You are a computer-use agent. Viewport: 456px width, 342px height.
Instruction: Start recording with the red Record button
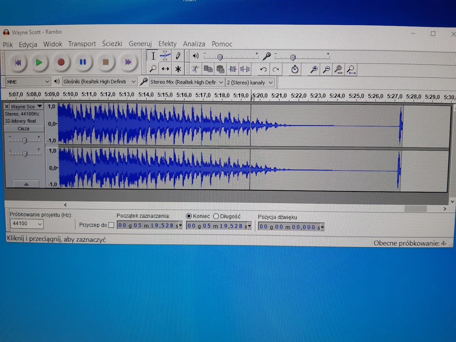pos(61,62)
